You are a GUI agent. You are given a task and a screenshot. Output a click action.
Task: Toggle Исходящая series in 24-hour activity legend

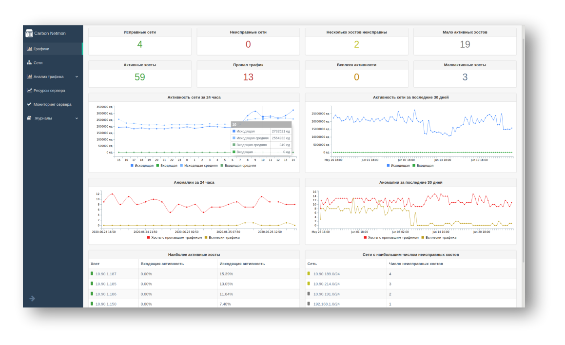tap(142, 166)
